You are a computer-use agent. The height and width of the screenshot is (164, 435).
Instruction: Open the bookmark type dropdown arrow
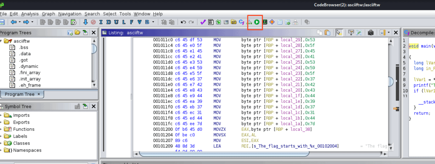pos(153,22)
